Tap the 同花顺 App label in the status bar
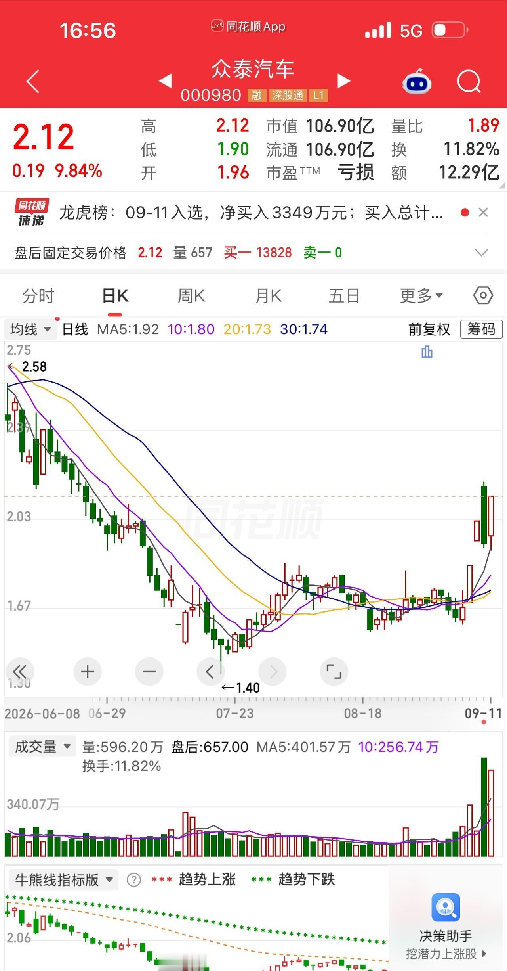 click(248, 27)
